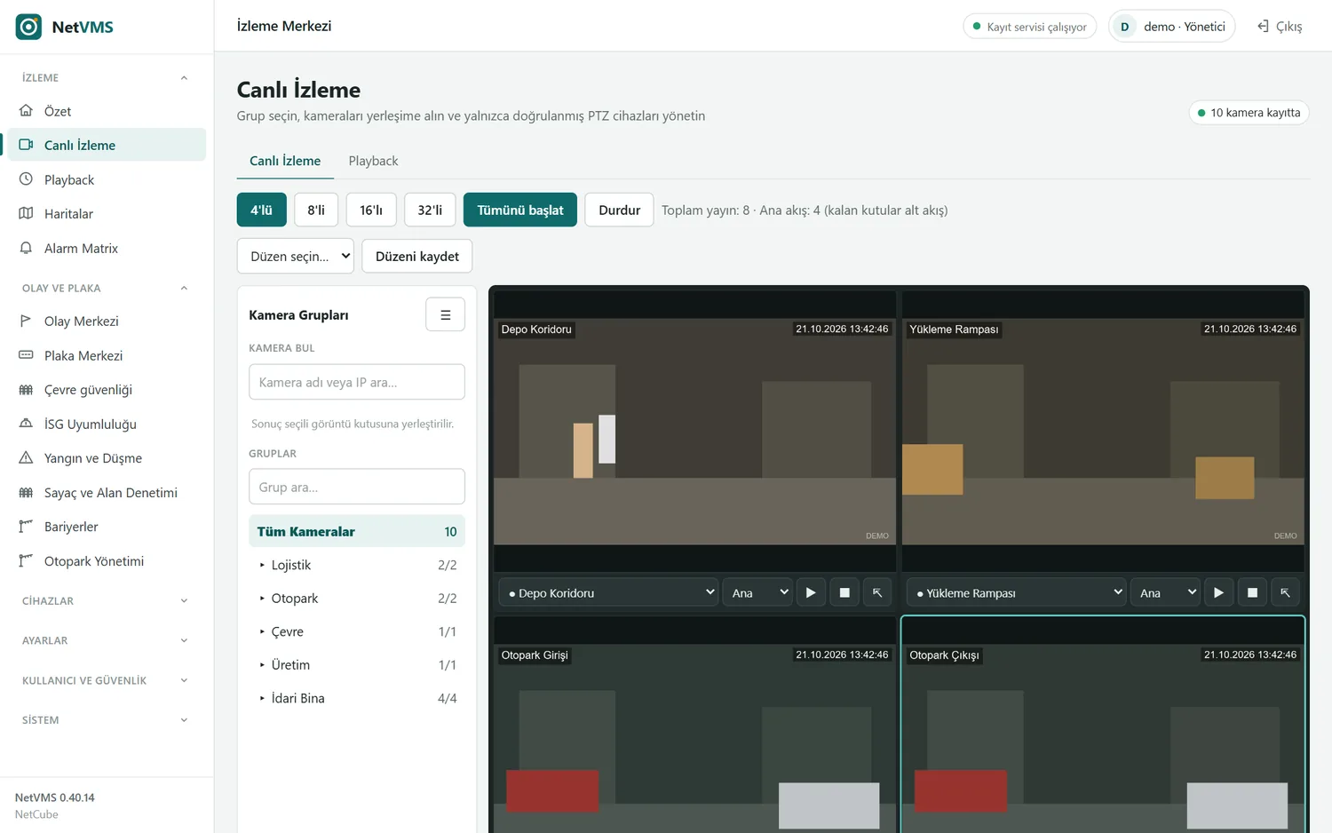Switch to 32'li grid layout
This screenshot has height=833, width=1332.
point(430,210)
